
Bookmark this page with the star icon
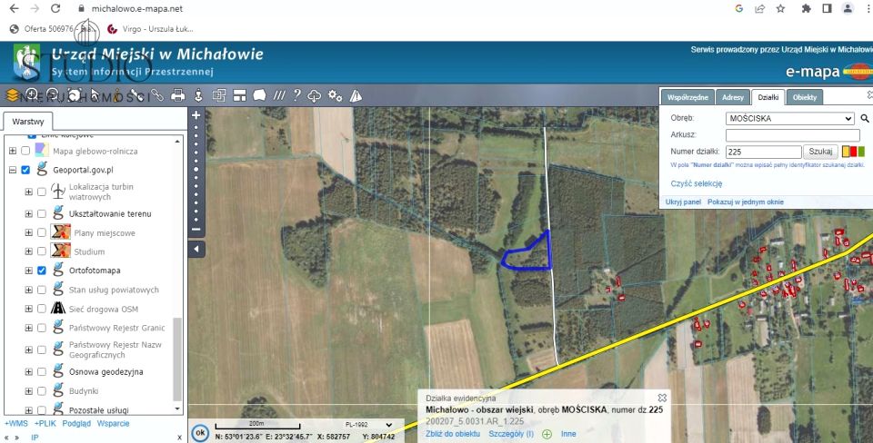780,8
